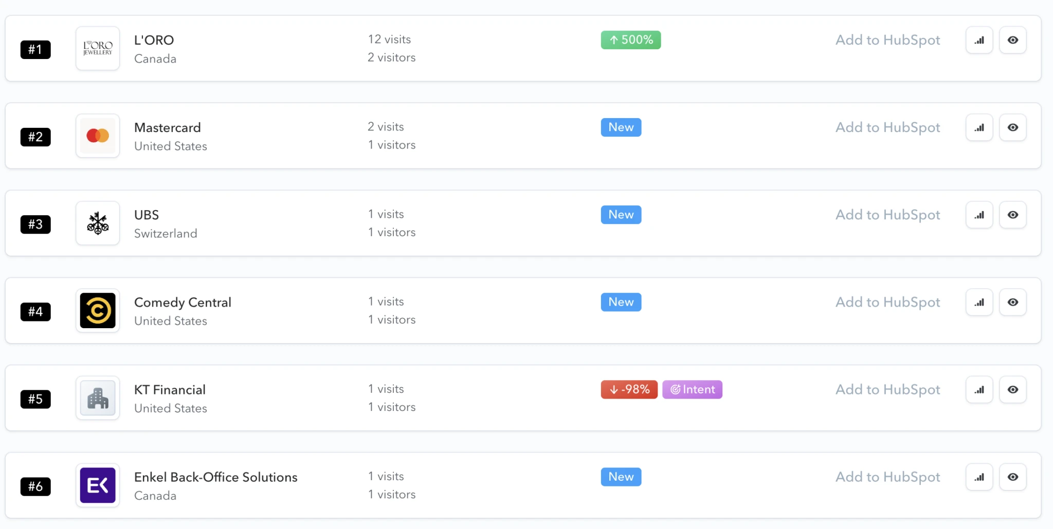This screenshot has width=1053, height=529.
Task: Open the analytics chart icon for Comedy Central
Action: pyautogui.click(x=979, y=302)
